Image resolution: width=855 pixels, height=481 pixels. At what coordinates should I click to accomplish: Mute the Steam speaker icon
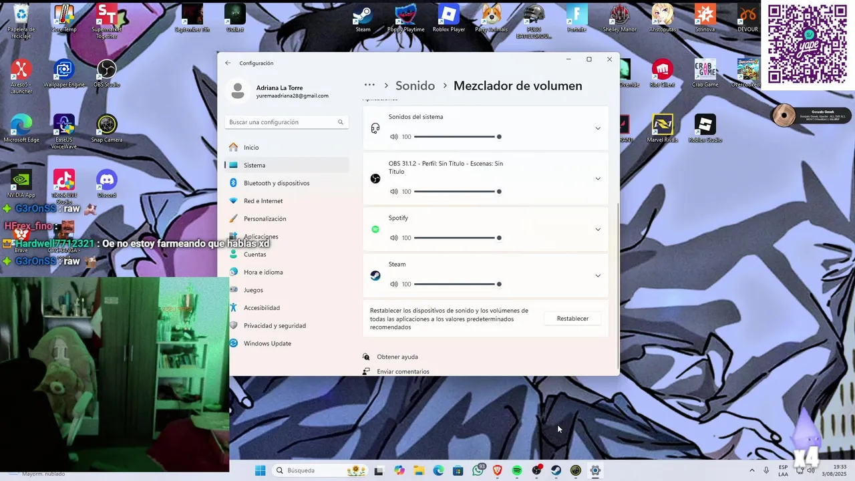(394, 284)
